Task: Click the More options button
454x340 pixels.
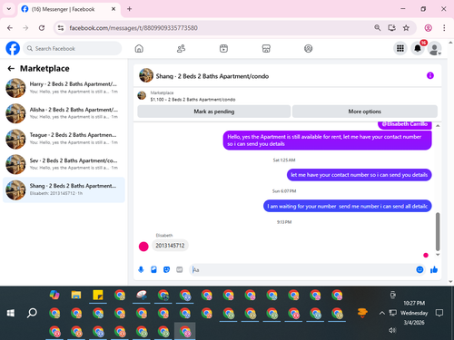Action: point(365,112)
